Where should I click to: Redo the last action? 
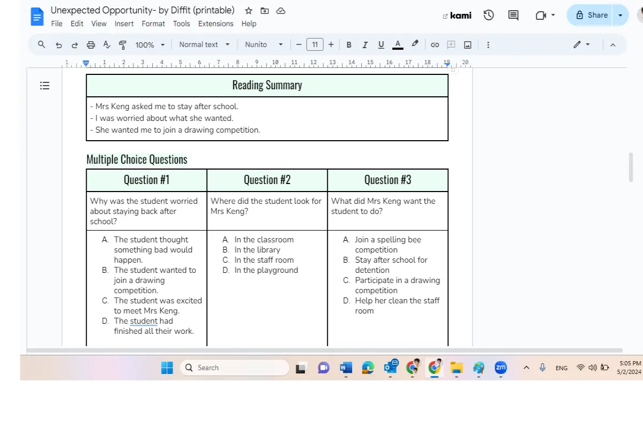75,45
